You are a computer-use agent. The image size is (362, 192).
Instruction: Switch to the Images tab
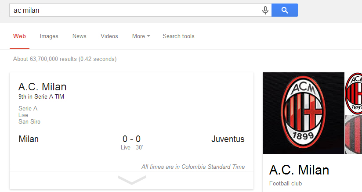point(49,36)
